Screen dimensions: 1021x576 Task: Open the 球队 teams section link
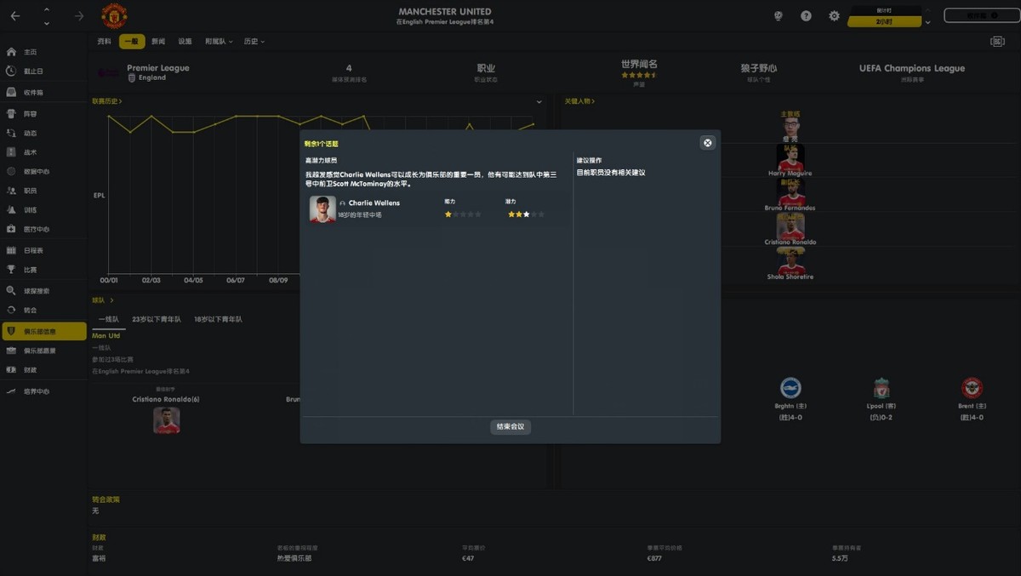(x=103, y=300)
